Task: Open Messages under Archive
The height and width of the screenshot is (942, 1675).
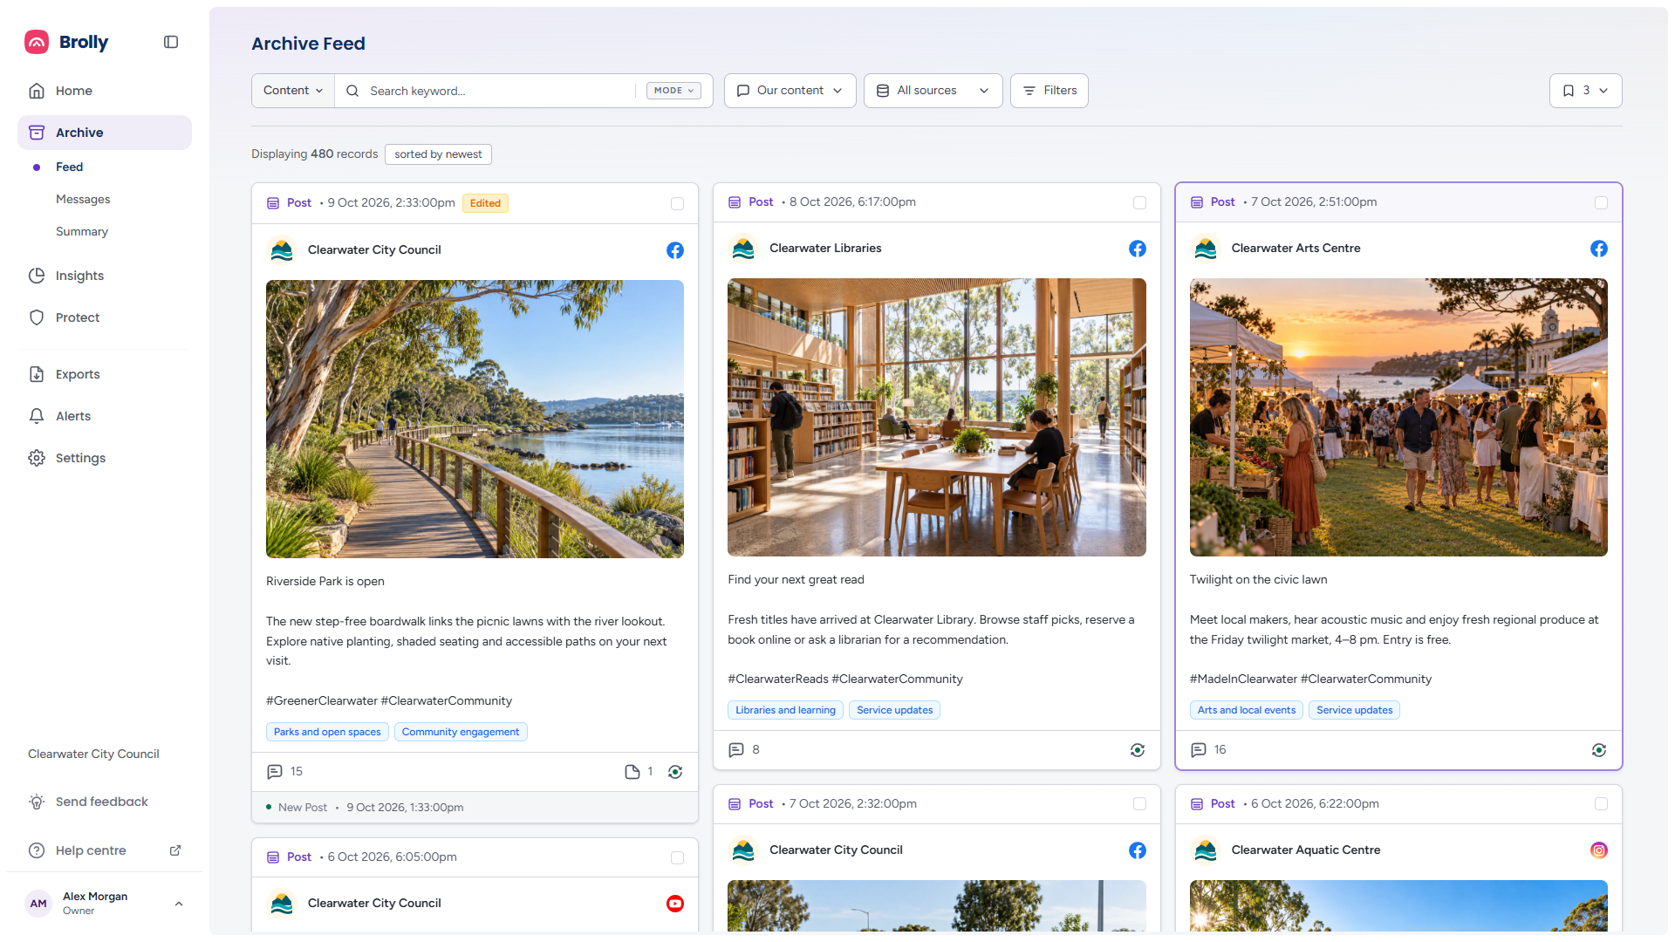Action: coord(83,199)
